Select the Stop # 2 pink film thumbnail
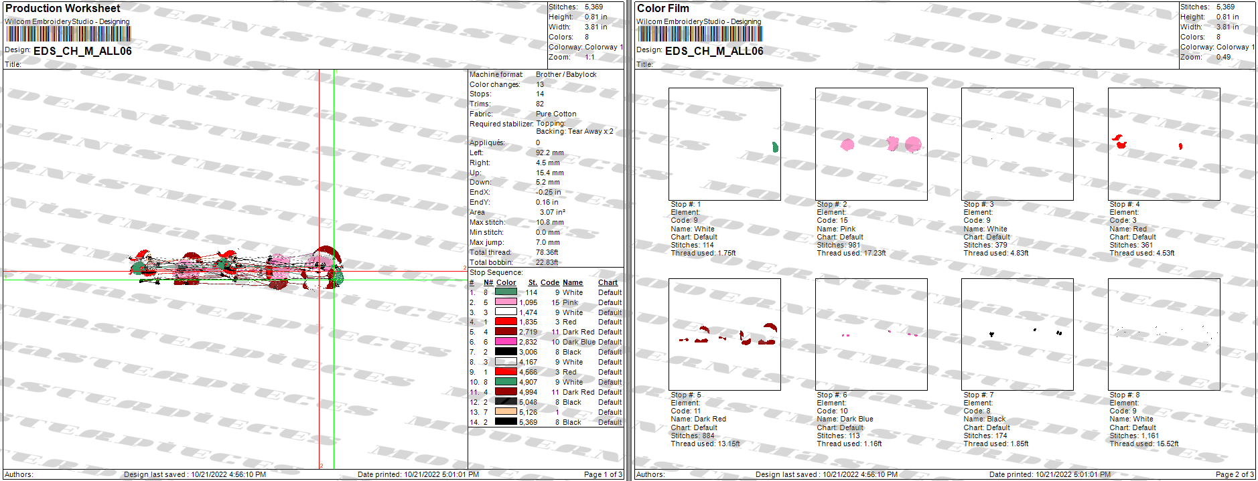The image size is (1258, 481). [x=871, y=144]
